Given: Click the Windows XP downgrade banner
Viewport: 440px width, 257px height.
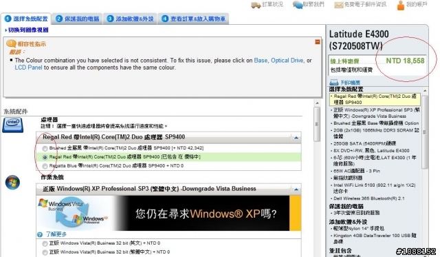Looking at the screenshot, I should 168,214.
